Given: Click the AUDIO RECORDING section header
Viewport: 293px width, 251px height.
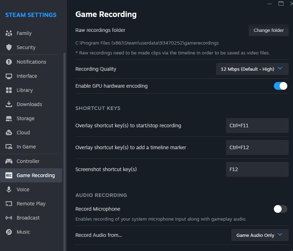Looking at the screenshot, I should point(101,195).
